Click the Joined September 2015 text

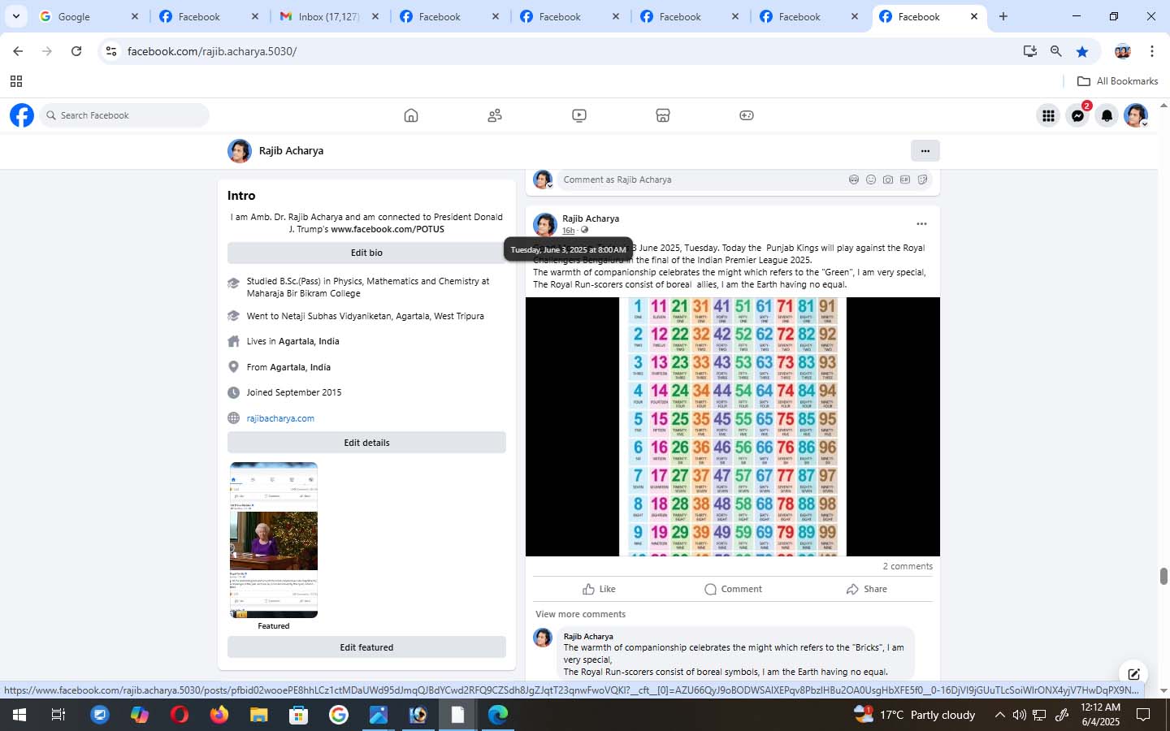[294, 392]
